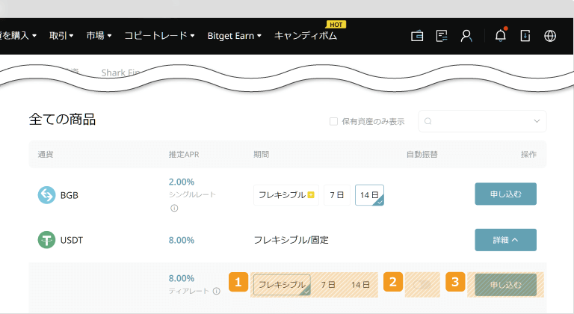Click the search magnifier icon
Screen dimensions: 574x314
coord(428,121)
